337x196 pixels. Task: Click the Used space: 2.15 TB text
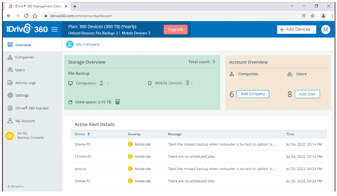click(x=93, y=102)
